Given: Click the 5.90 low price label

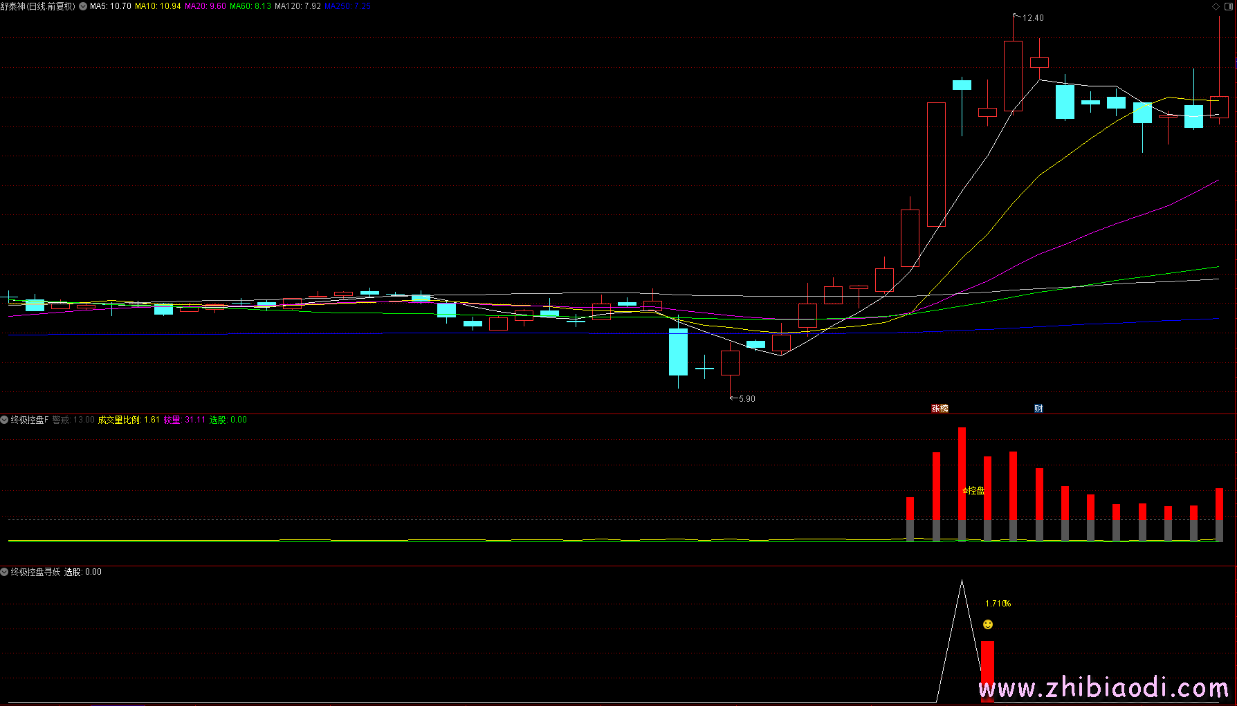Looking at the screenshot, I should point(747,399).
